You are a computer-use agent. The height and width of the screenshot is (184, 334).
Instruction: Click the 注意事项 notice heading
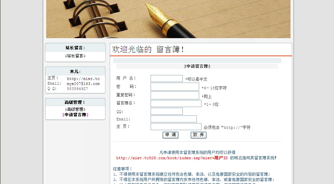tap(122, 169)
